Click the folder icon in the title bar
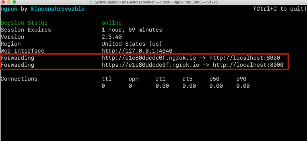The image size is (307, 141). coord(91,2)
